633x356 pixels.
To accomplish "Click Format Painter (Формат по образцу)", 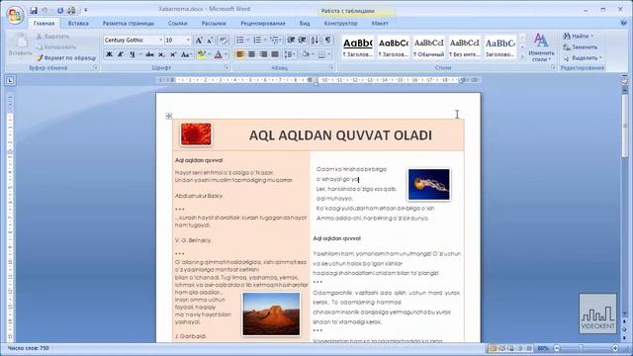I will pos(66,58).
